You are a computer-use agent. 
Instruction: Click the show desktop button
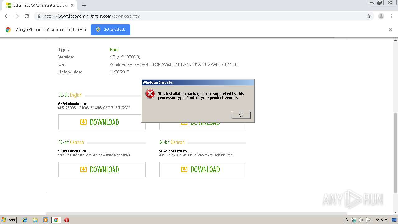coord(394,220)
